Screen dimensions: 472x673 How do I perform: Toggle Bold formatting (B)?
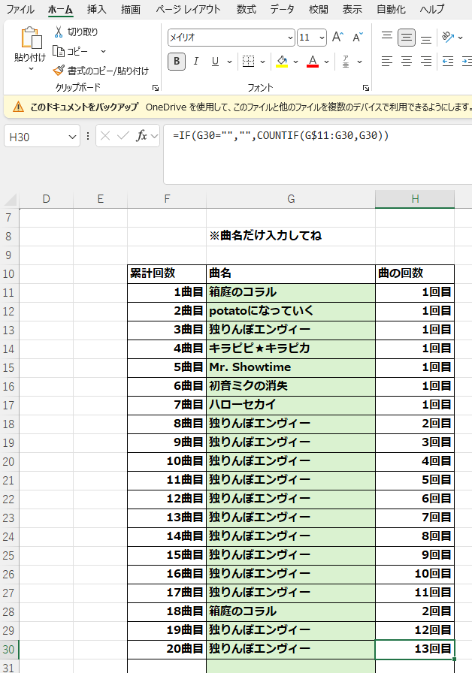177,62
